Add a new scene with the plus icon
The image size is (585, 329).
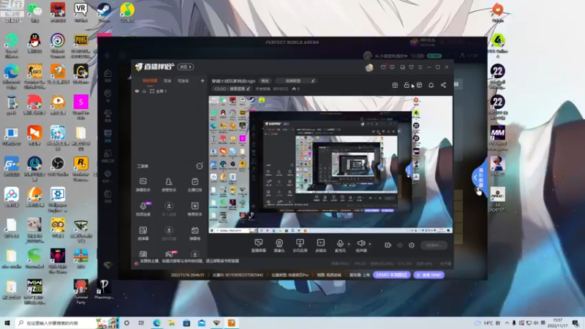pos(203,80)
